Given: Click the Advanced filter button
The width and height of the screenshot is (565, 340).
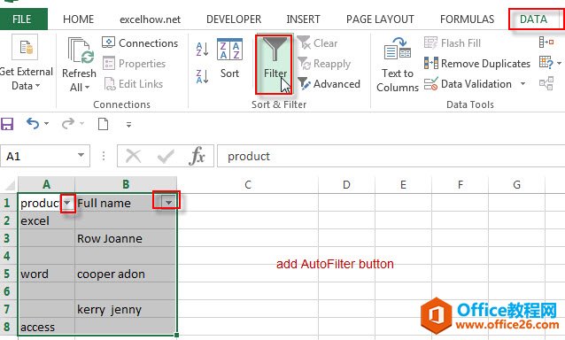Looking at the screenshot, I should [x=329, y=84].
